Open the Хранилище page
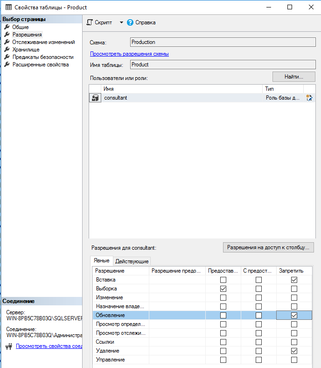 26,50
